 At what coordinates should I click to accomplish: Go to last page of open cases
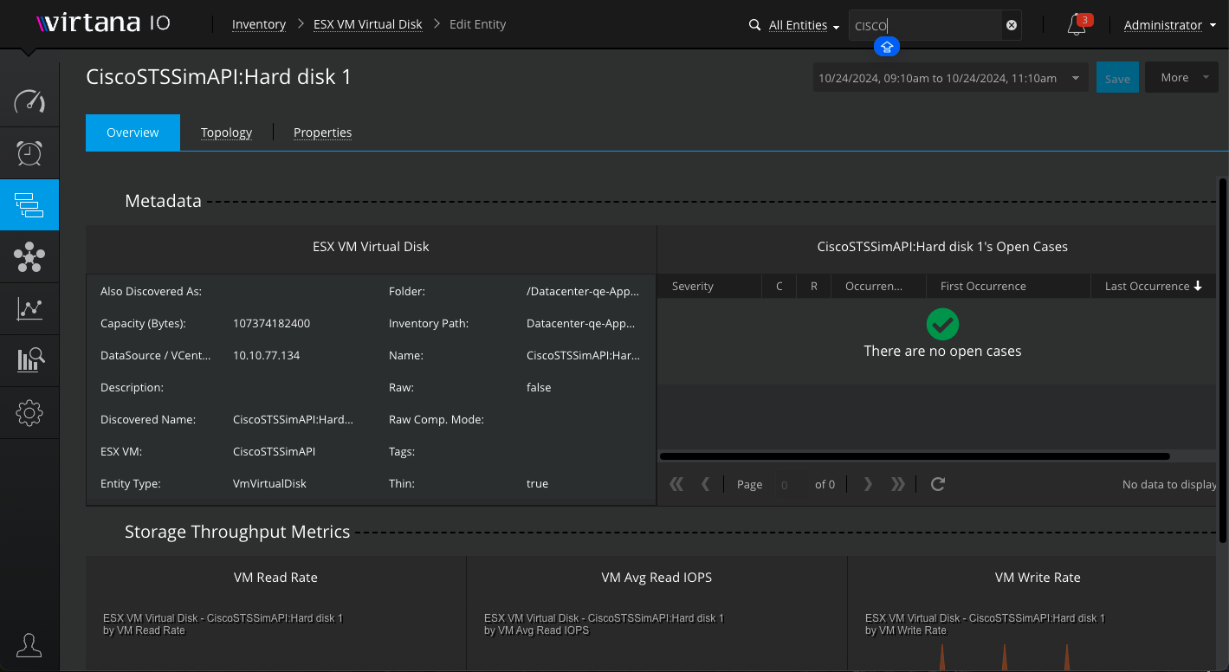[898, 484]
